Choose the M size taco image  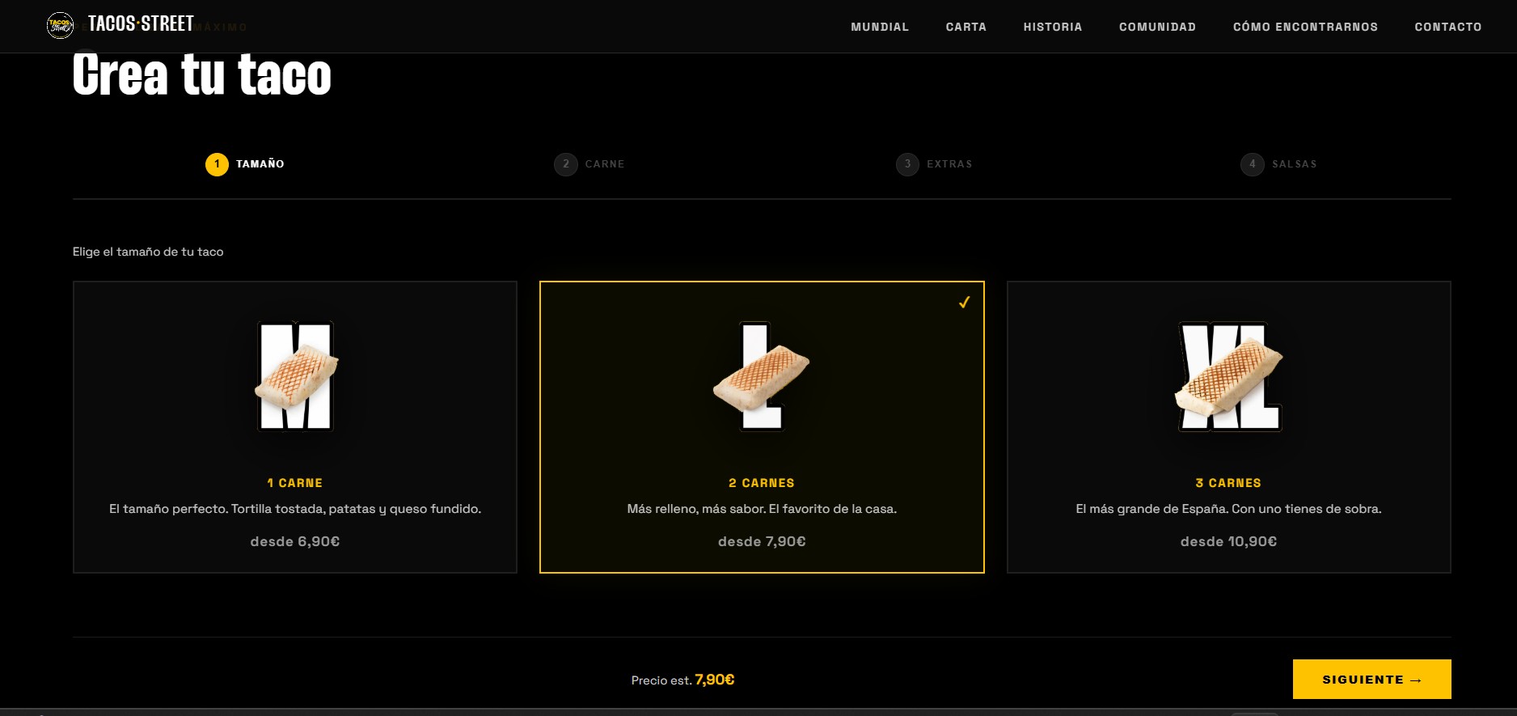[x=295, y=376]
